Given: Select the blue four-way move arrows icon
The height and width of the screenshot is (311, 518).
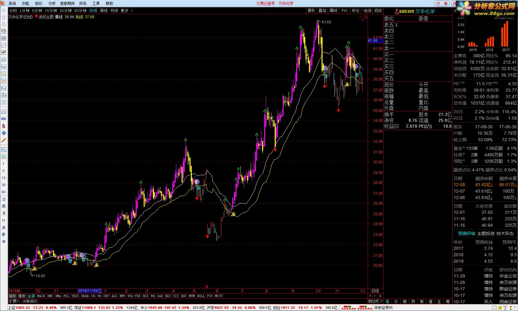Looking at the screenshot, I should coord(4,133).
